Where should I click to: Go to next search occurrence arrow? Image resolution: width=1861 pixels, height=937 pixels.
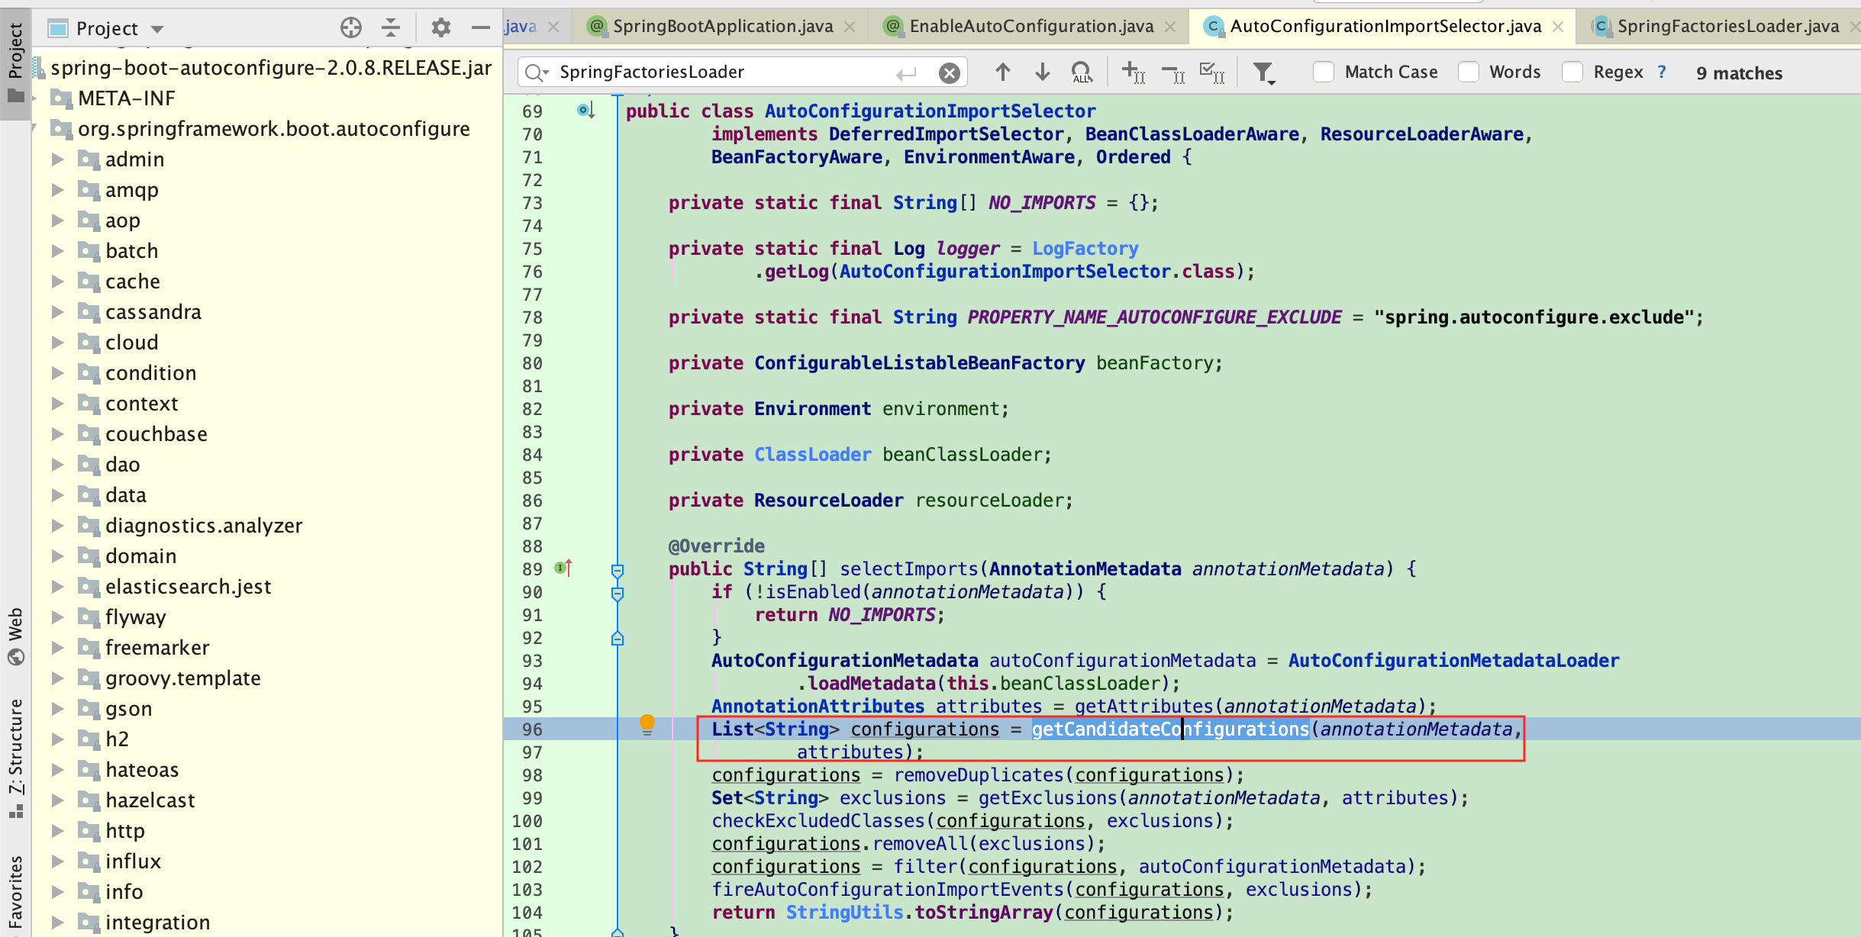tap(1042, 72)
